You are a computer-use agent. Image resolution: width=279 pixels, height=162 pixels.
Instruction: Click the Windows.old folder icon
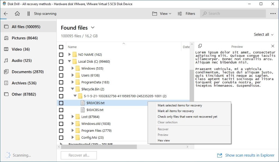(78, 124)
